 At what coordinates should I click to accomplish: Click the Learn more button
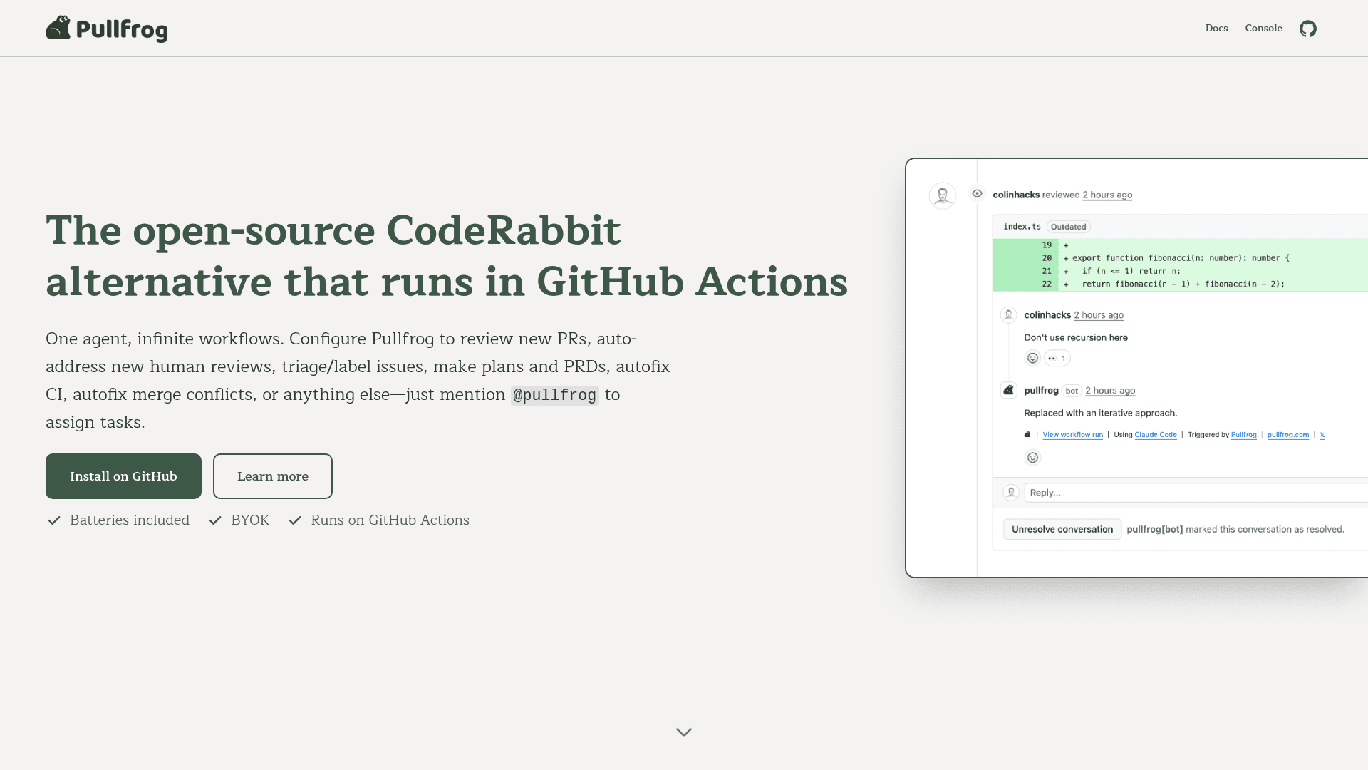click(x=273, y=476)
